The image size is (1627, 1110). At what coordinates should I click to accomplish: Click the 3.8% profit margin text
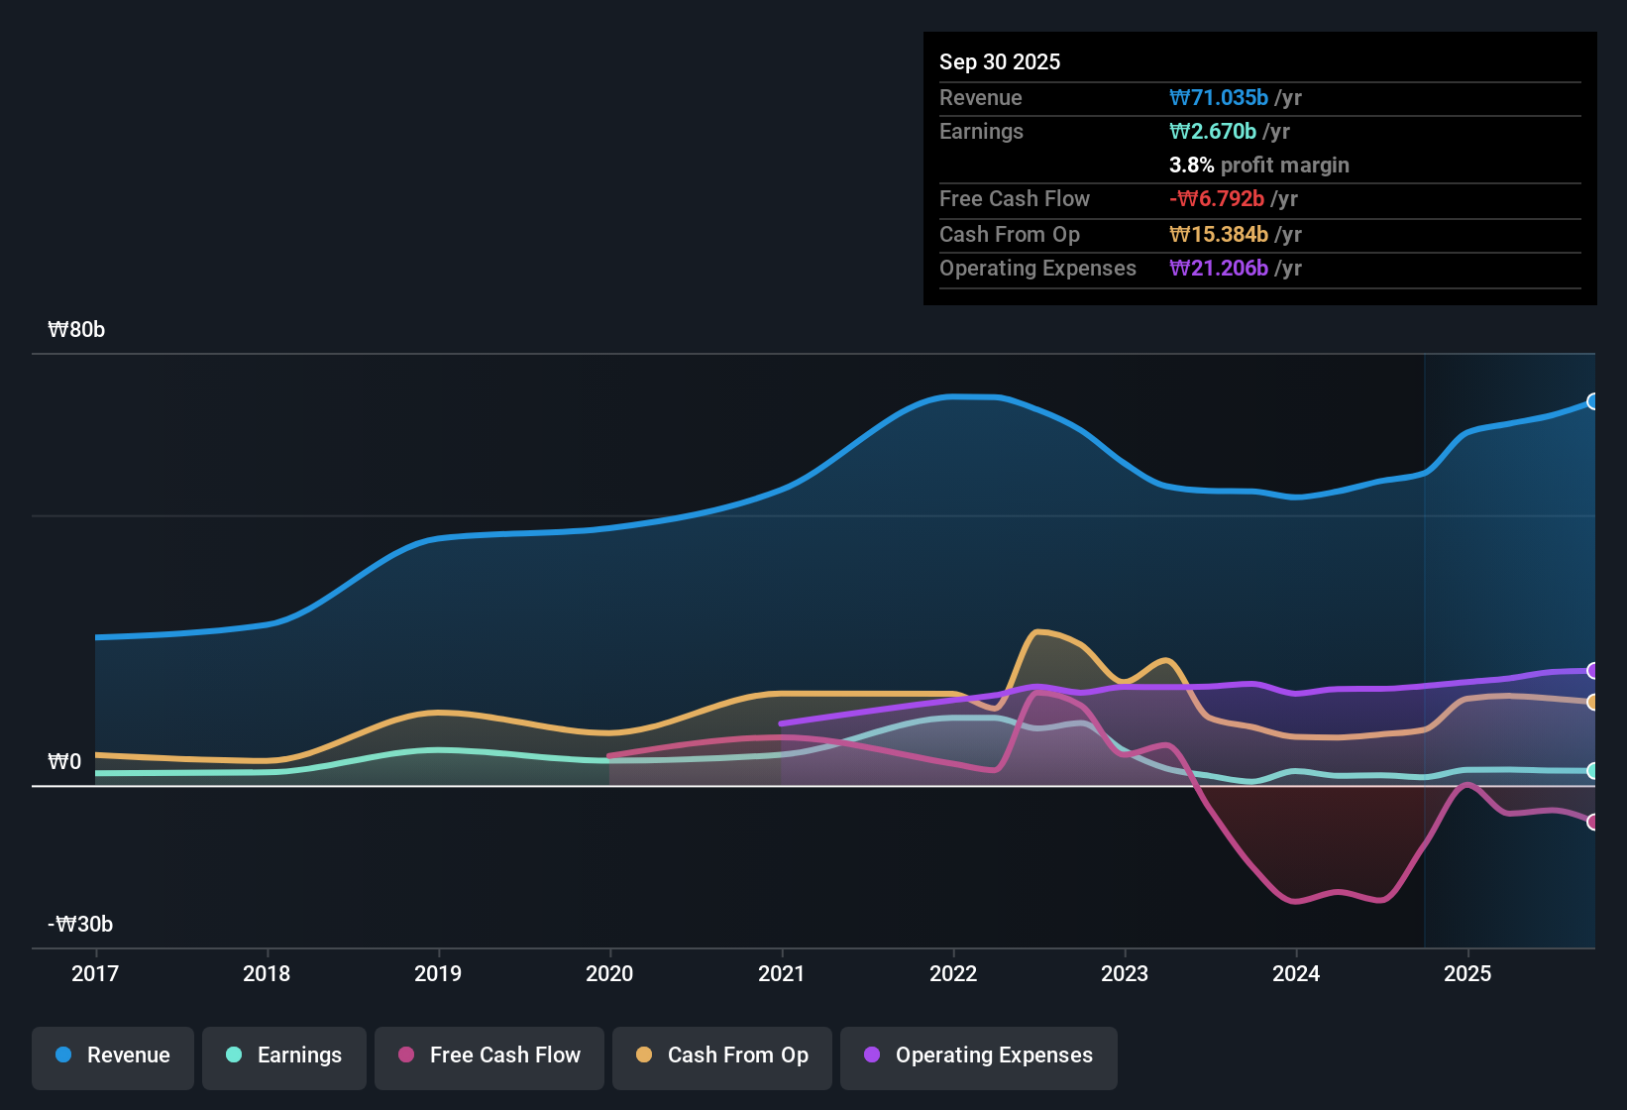point(1258,166)
